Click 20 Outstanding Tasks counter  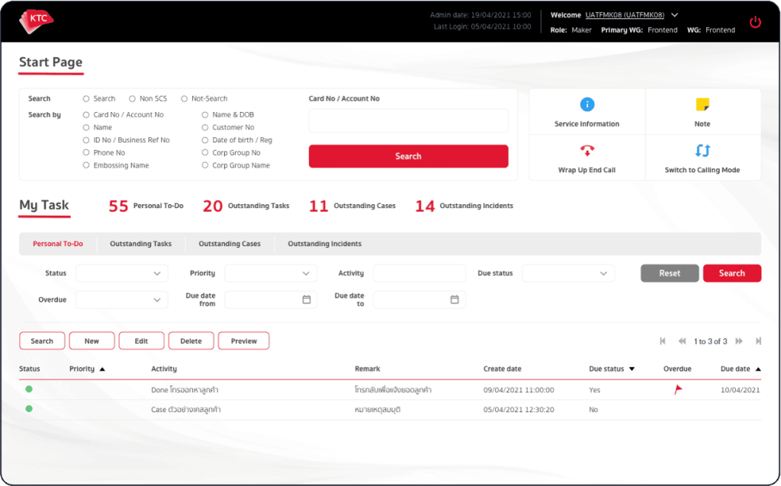246,206
